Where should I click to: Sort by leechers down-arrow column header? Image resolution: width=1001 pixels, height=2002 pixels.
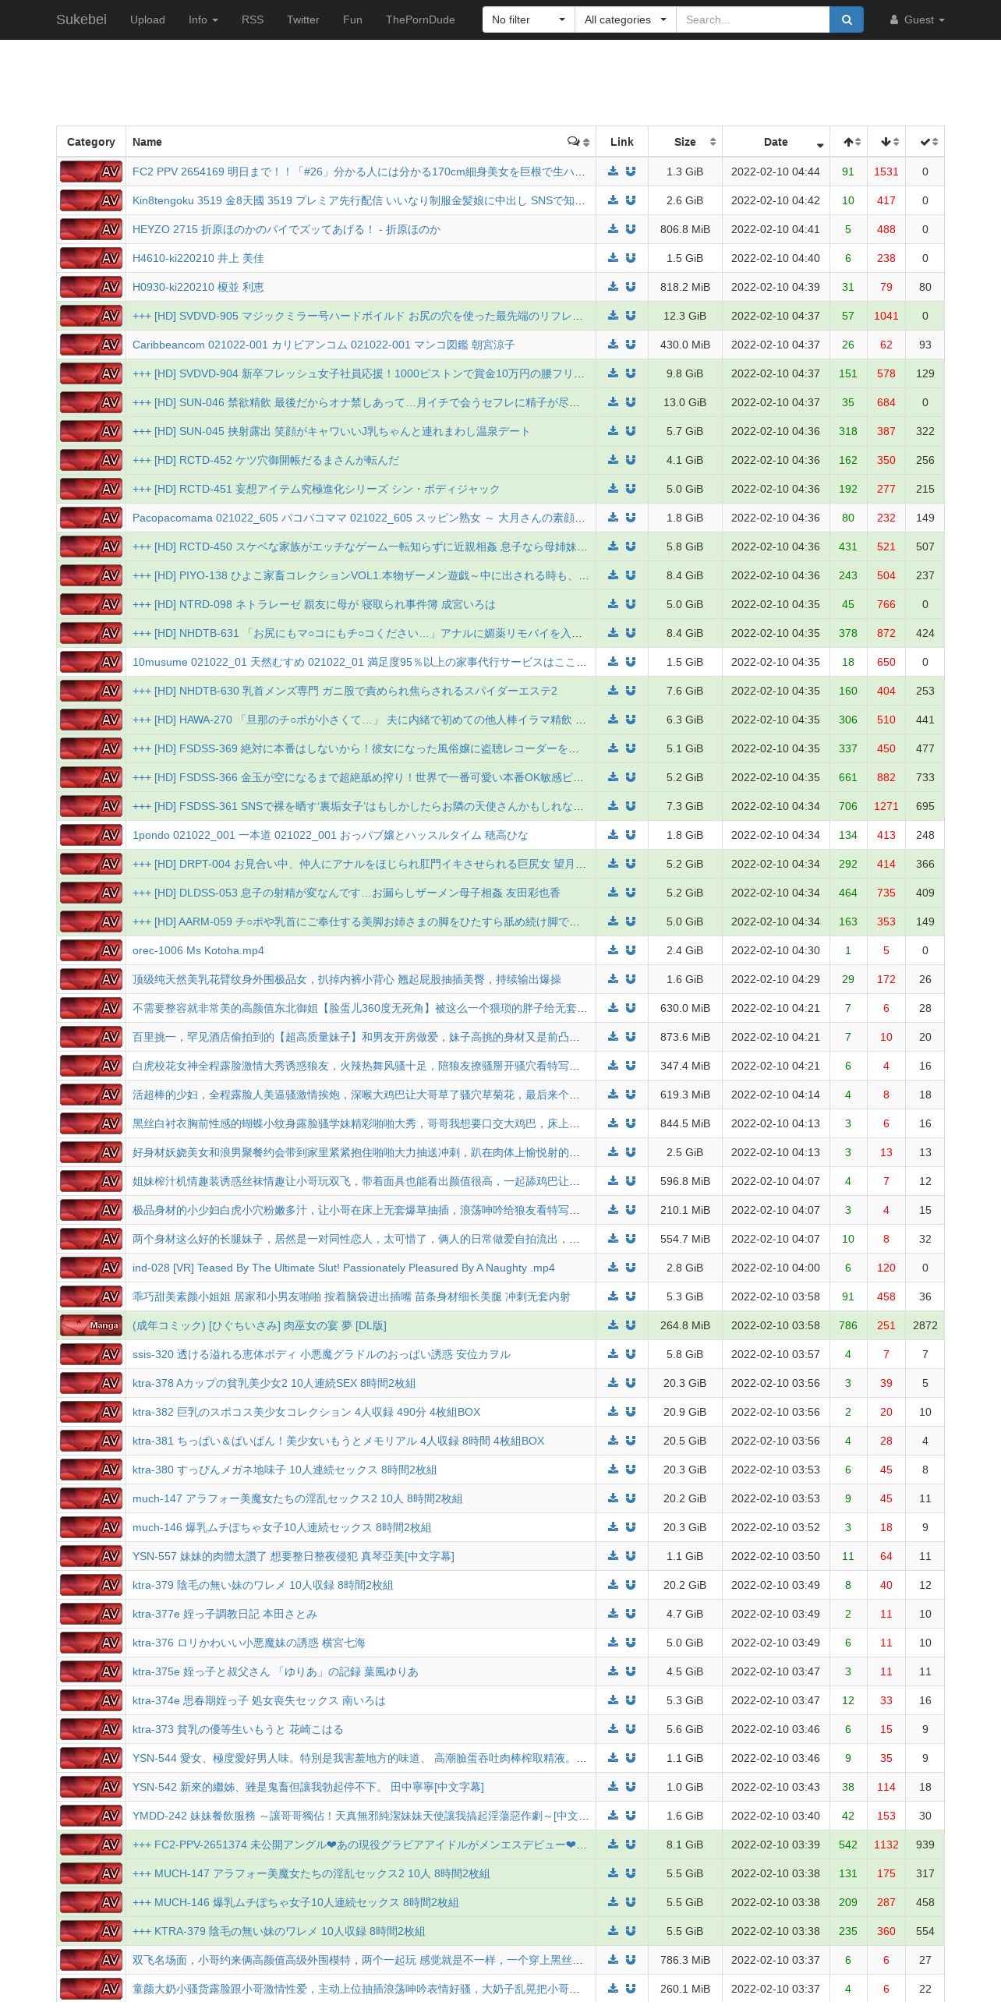tap(886, 142)
